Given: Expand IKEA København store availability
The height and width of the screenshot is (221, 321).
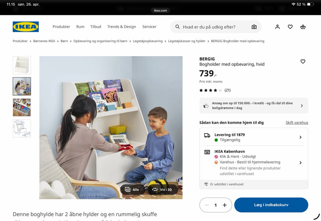Looking at the screenshot, I should (x=254, y=163).
